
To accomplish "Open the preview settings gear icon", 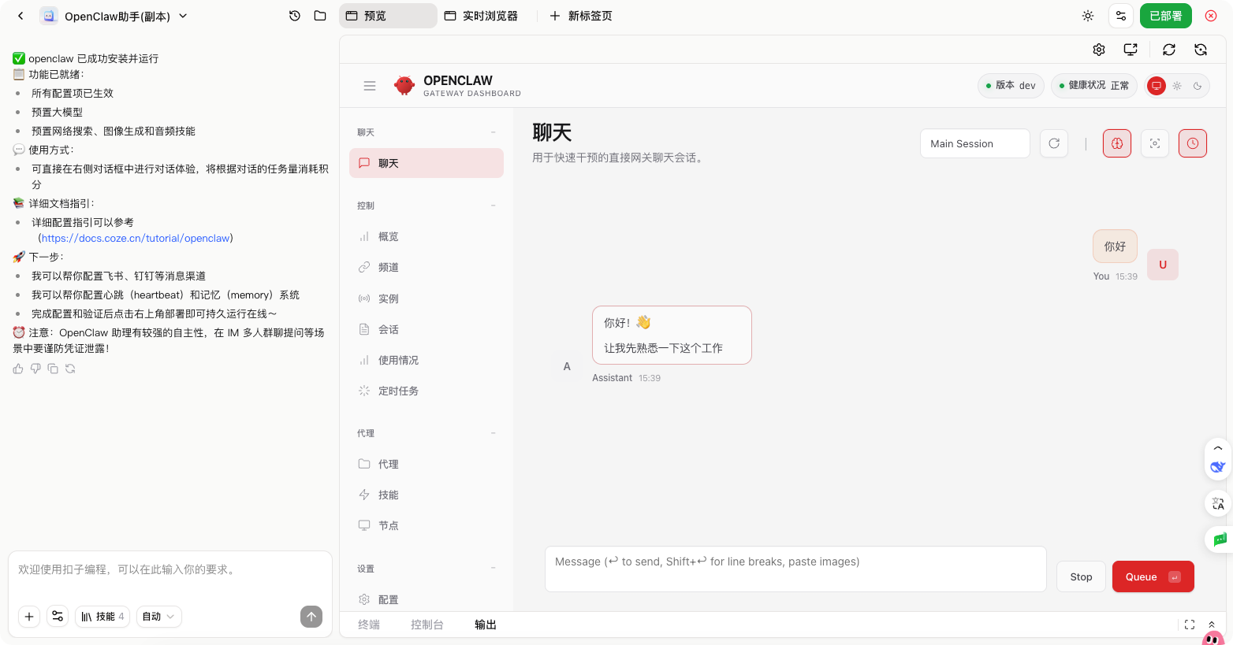I will [x=1099, y=50].
